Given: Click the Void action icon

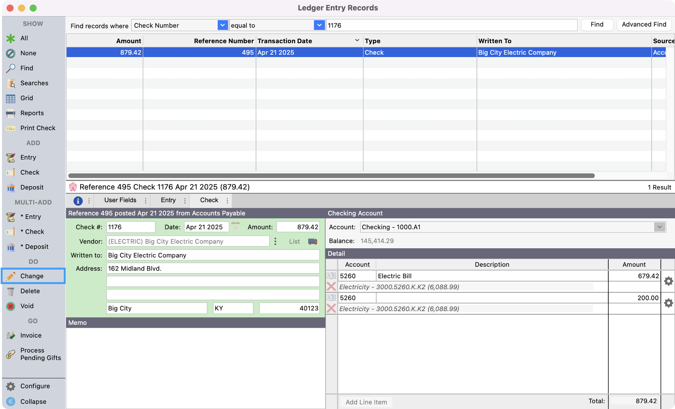Looking at the screenshot, I should 11,306.
